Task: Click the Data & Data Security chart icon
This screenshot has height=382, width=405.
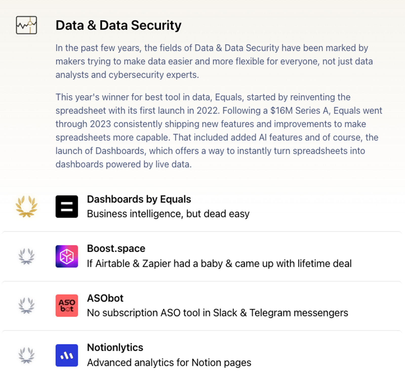Action: 26,25
